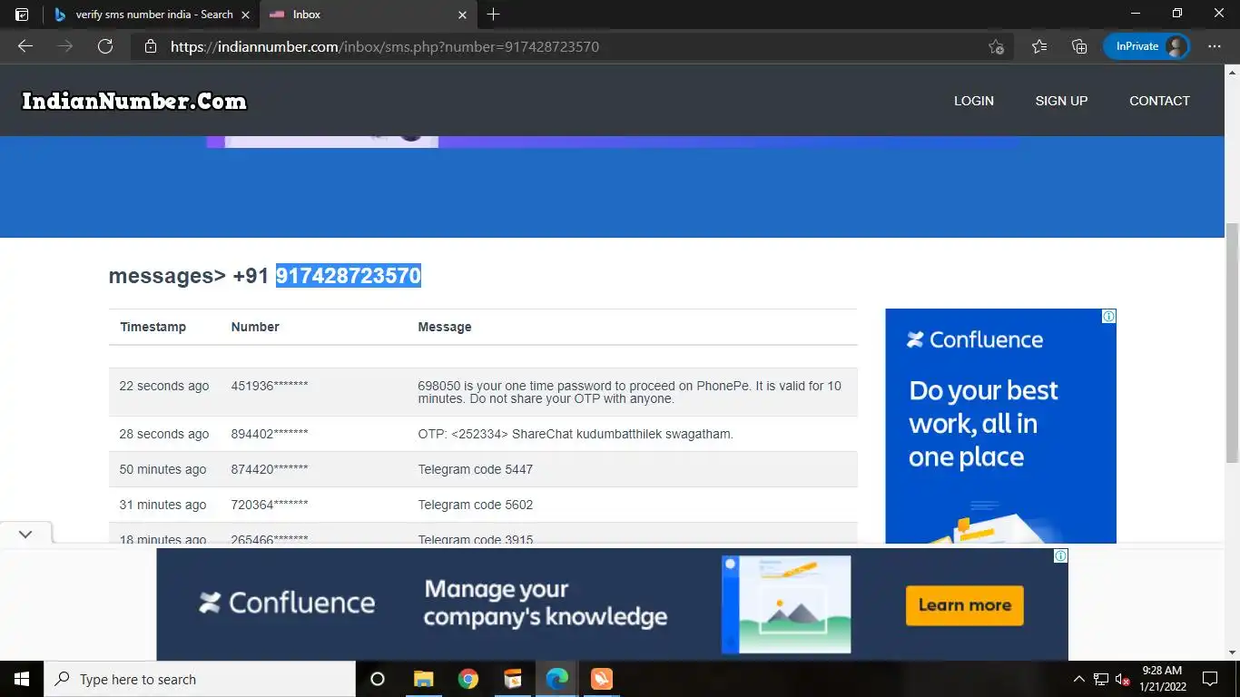1240x697 pixels.
Task: Open Microsoft Edge from taskbar
Action: pos(557,679)
